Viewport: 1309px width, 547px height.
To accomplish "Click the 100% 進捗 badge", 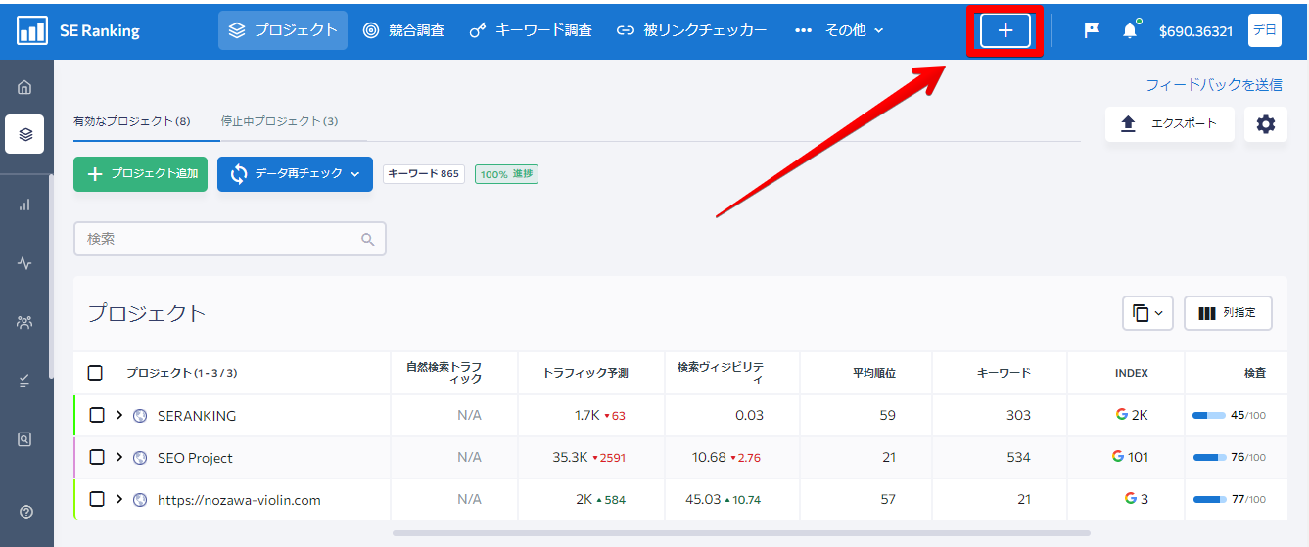I will (x=506, y=174).
